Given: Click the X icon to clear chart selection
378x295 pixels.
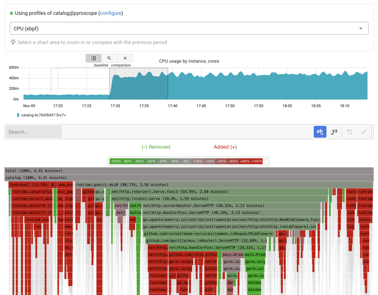Looking at the screenshot, I should pyautogui.click(x=125, y=58).
